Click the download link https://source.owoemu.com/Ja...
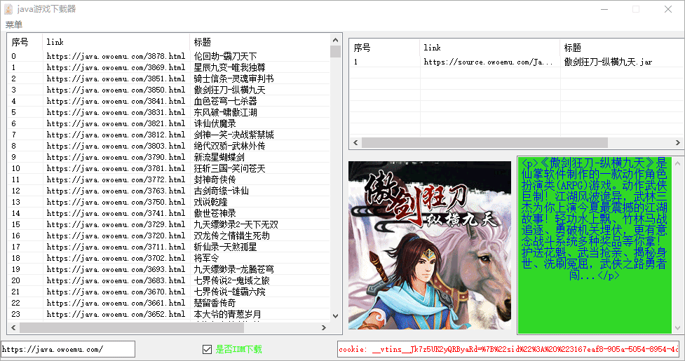Image resolution: width=685 pixels, height=361 pixels. point(489,62)
